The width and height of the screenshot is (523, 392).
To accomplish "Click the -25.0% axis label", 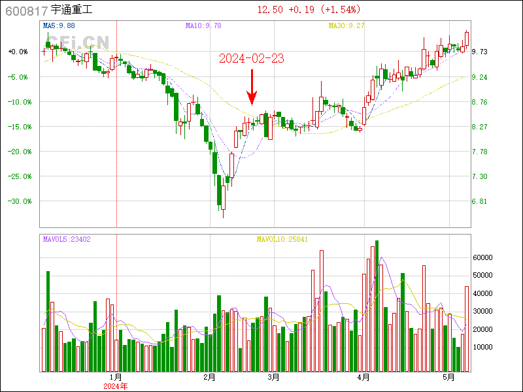I will tap(20, 176).
